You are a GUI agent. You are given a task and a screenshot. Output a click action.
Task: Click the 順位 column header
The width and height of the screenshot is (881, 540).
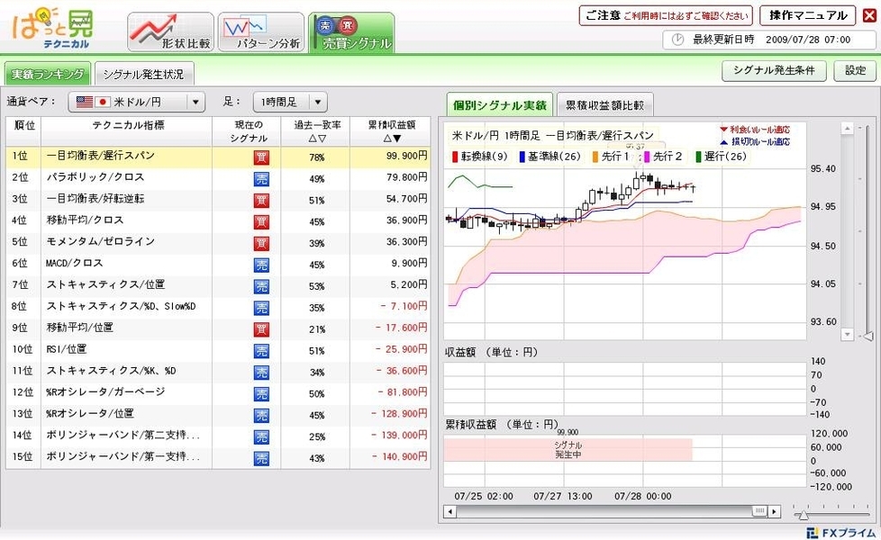pyautogui.click(x=23, y=131)
